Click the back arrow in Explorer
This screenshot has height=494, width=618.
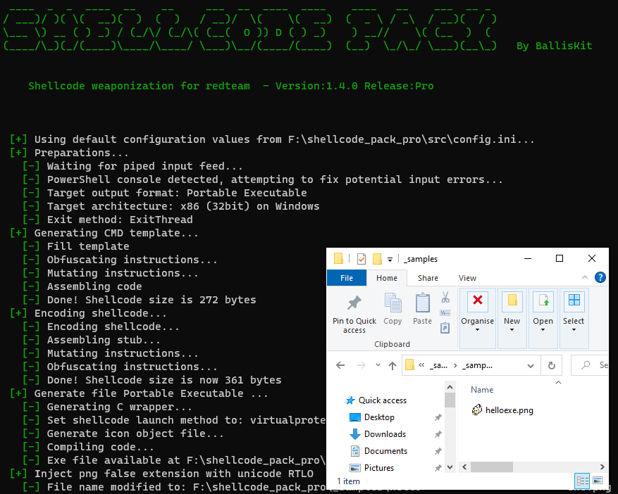(340, 365)
